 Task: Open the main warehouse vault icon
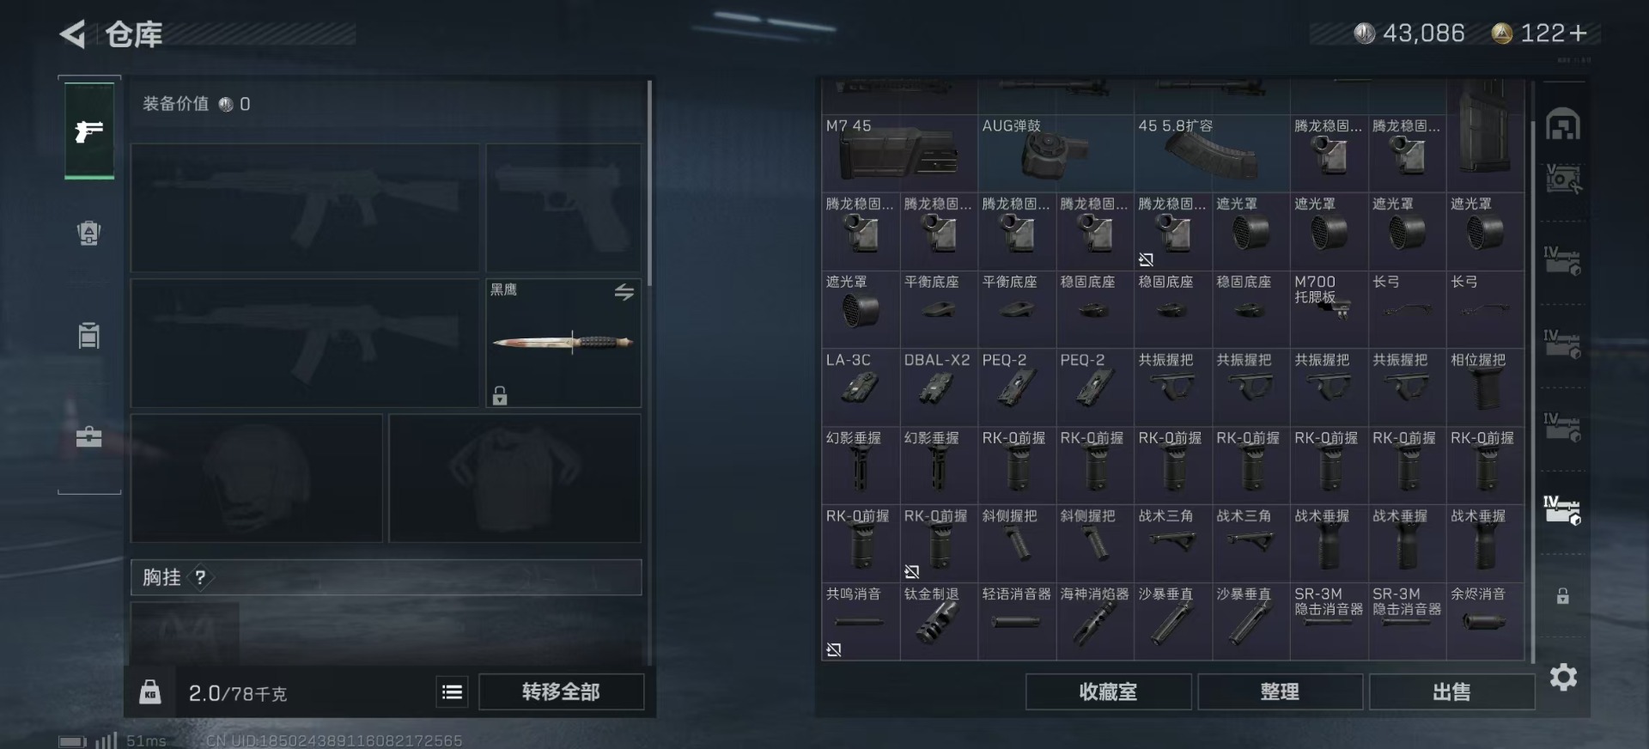(x=1563, y=125)
